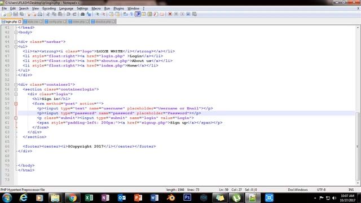Open Find with the binoculars icon
The image size is (361, 203).
coord(83,14)
